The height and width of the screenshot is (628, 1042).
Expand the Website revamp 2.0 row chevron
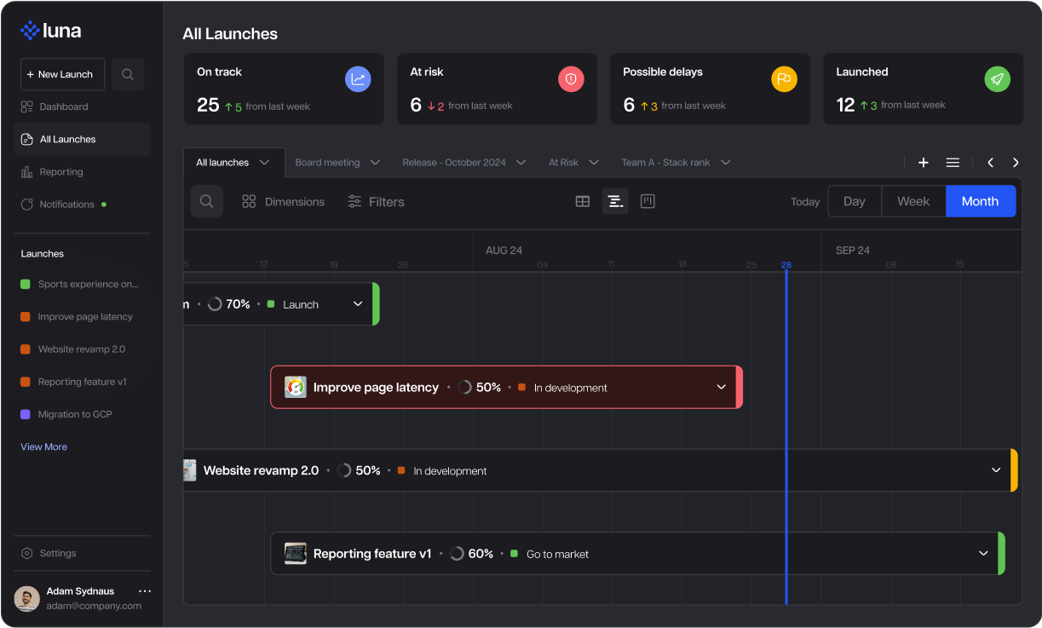click(x=995, y=470)
